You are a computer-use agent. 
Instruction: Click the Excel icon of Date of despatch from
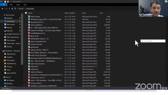[x=29, y=41]
